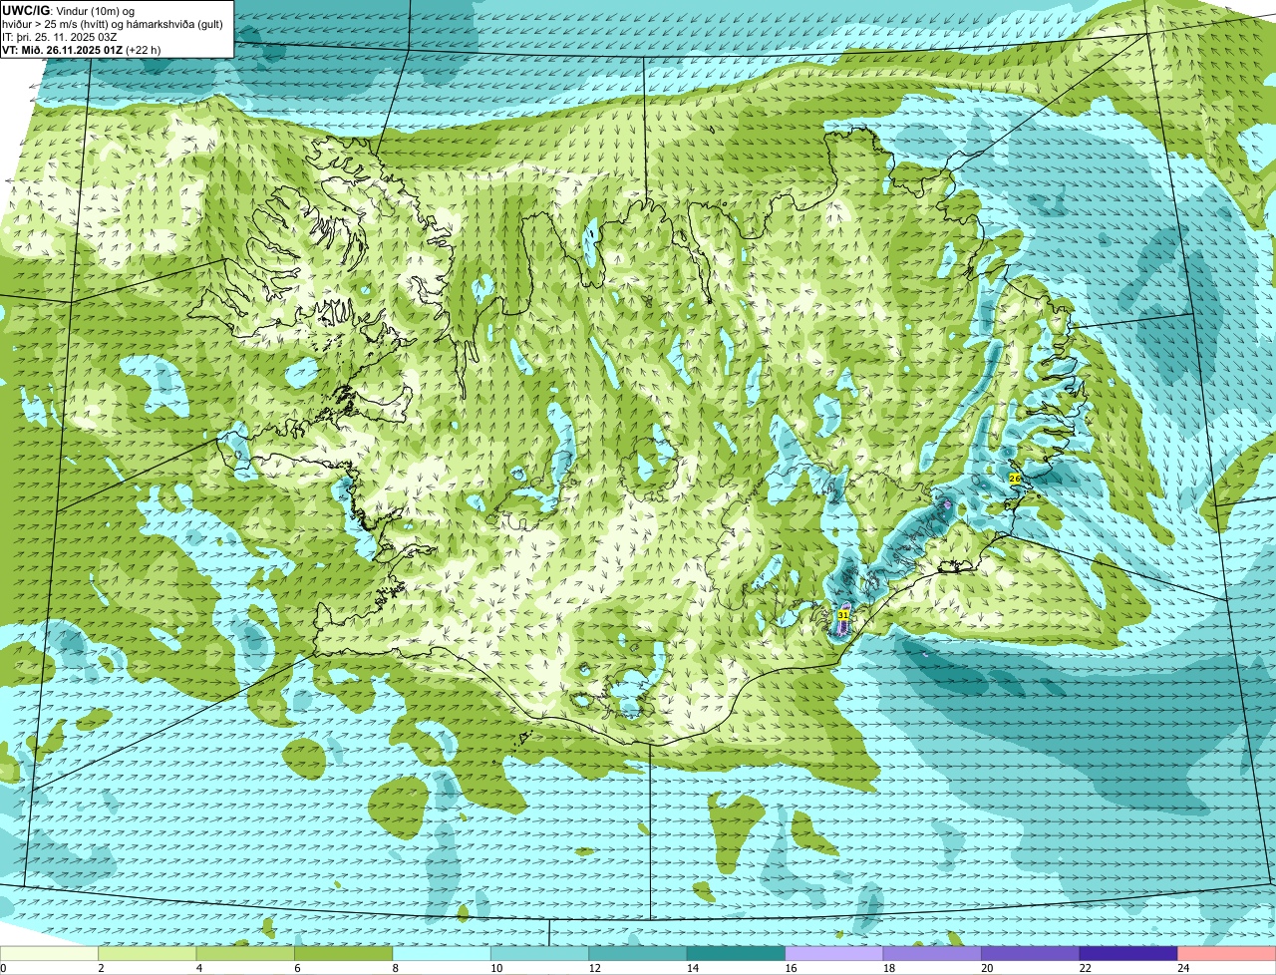
Task: Click the yellow peak gust marker '31'
Action: [843, 615]
